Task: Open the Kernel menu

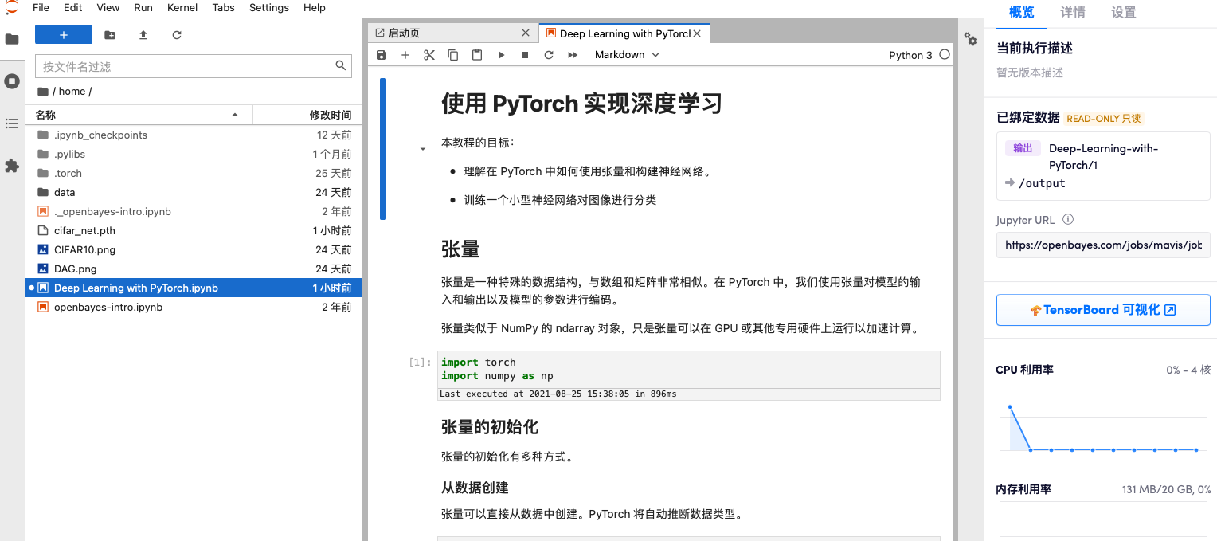Action: coord(182,8)
